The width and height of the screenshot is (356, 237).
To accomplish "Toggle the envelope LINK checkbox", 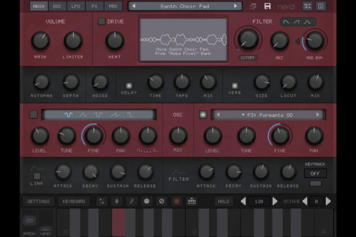I will [x=37, y=176].
